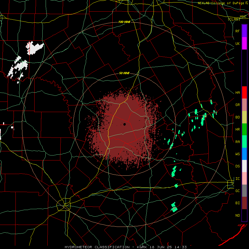This screenshot has width=249, height=249.
Task: Click the HYDROMETEOR CLASSIFICATION KGRK caption
Action: pyautogui.click(x=126, y=247)
